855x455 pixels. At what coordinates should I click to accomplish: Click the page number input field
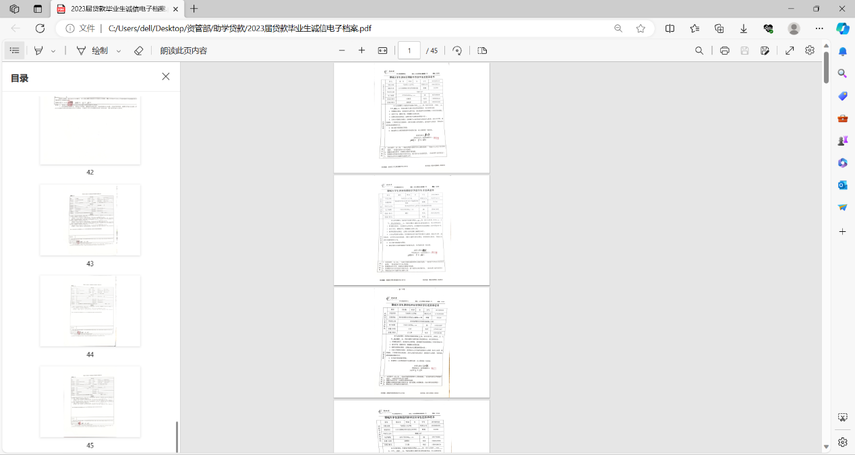click(409, 51)
